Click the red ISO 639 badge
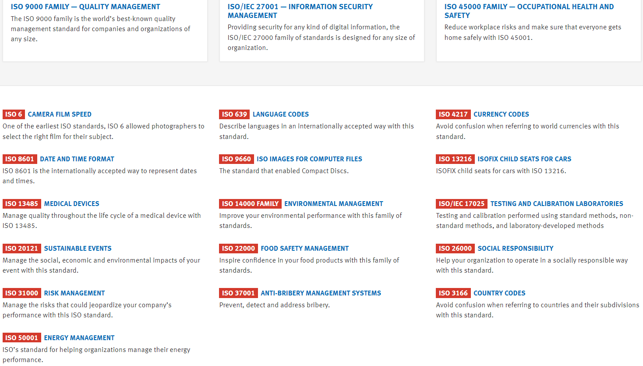This screenshot has width=643, height=366. (234, 114)
